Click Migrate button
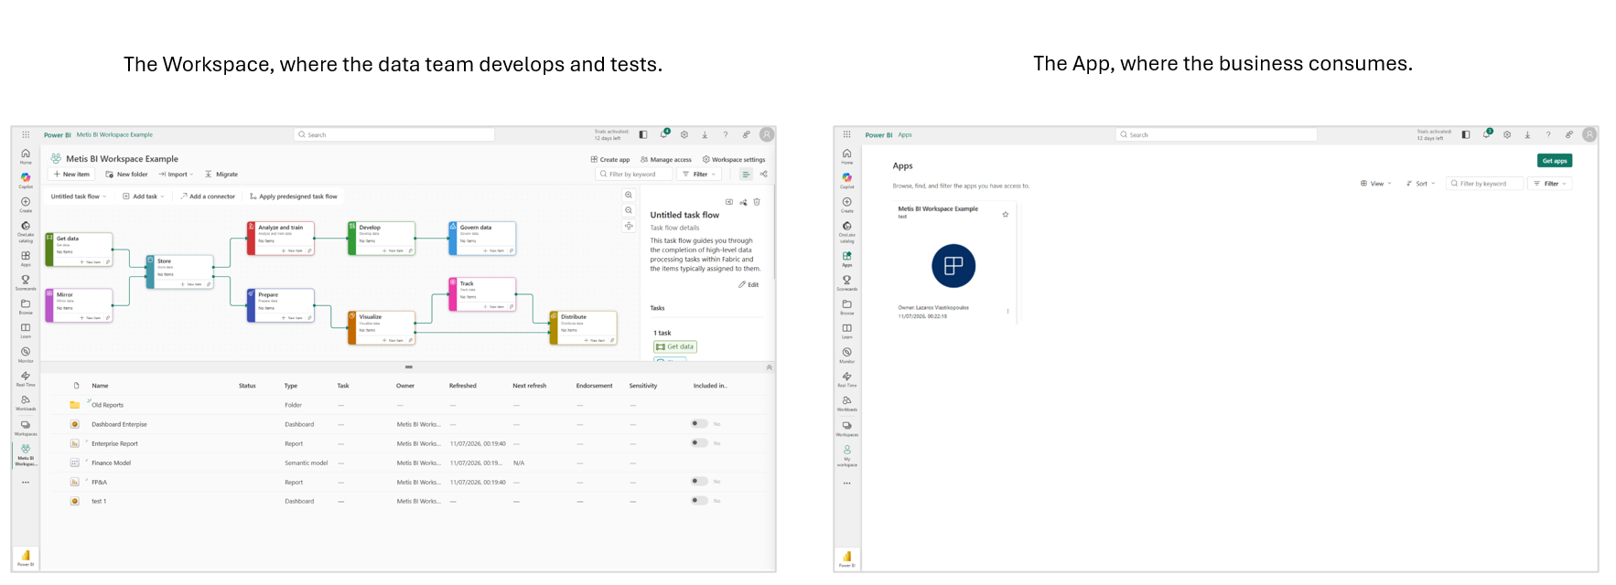 click(221, 175)
